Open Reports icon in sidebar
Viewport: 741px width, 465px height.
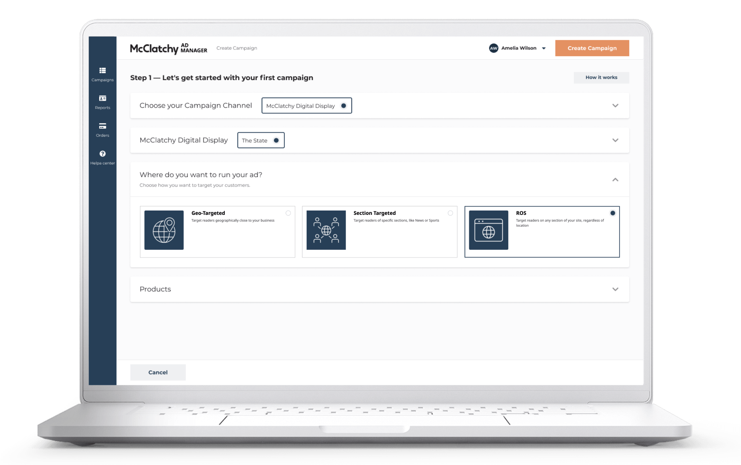click(x=103, y=99)
